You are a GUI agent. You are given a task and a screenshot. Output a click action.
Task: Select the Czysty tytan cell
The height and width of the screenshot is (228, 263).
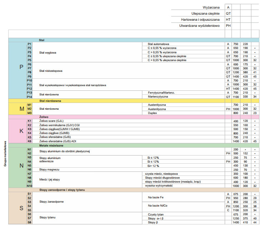tap(155, 214)
